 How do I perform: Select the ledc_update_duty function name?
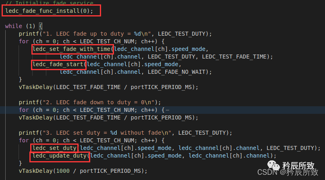[60, 156]
